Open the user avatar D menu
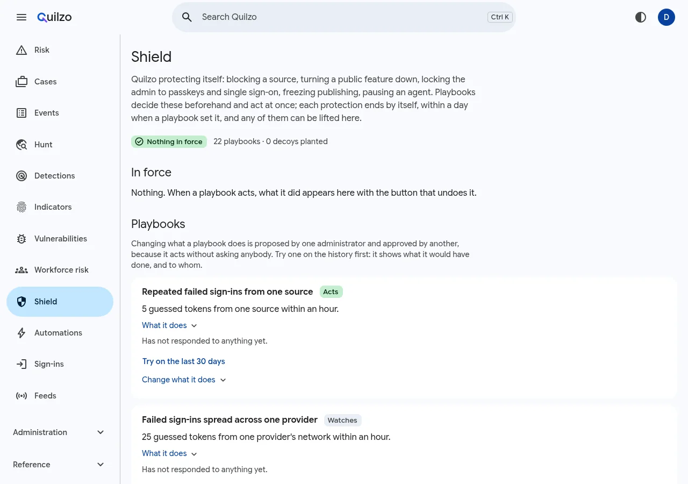The width and height of the screenshot is (688, 484). [x=666, y=17]
